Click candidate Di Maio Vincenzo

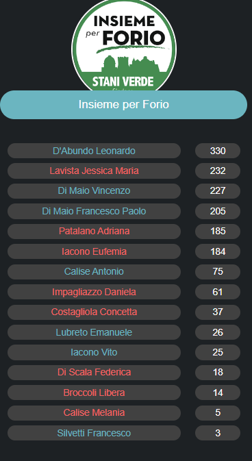[x=94, y=191]
